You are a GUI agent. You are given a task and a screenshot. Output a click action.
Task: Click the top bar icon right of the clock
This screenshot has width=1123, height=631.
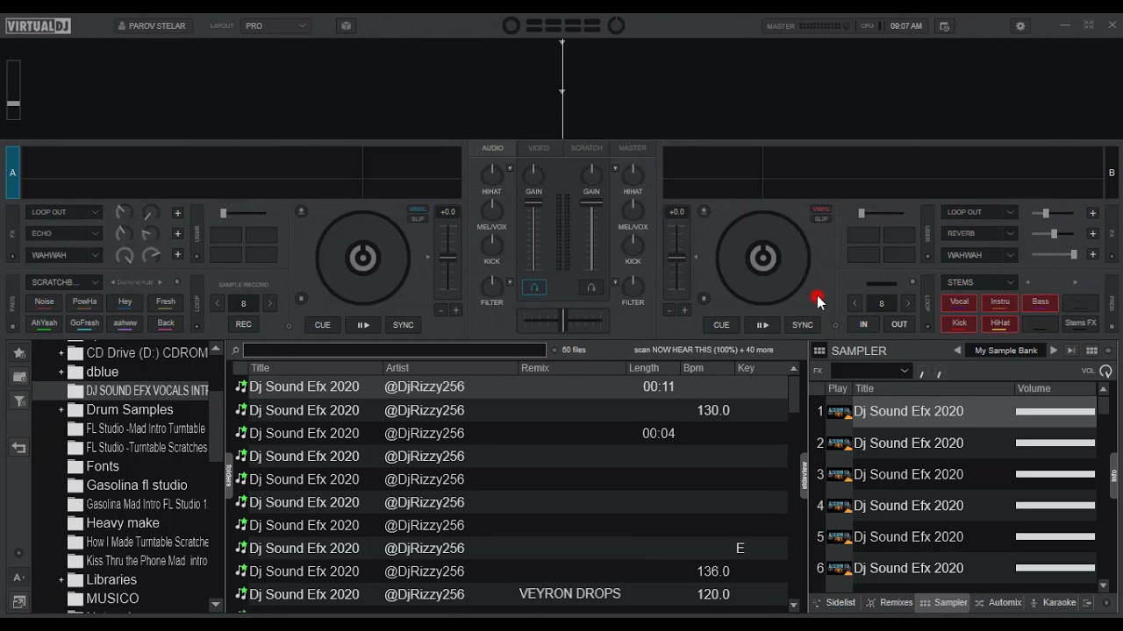(x=944, y=26)
